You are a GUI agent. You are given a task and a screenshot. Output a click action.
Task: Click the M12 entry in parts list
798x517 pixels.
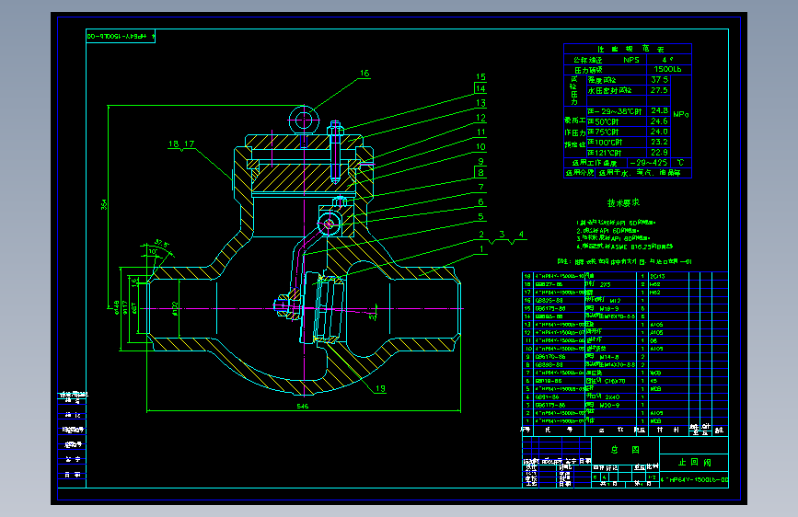pos(615,301)
